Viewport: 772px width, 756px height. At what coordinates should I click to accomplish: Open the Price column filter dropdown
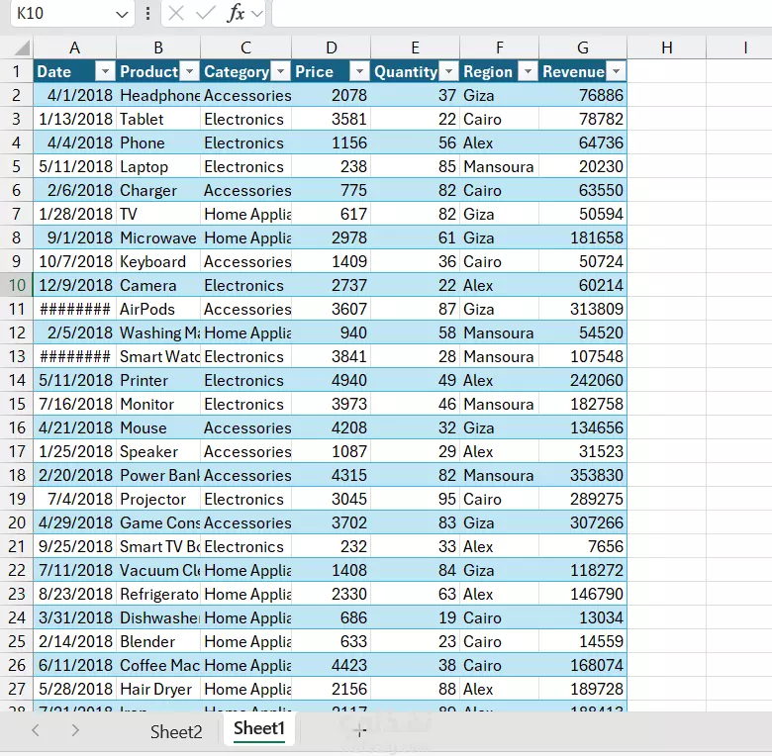(x=359, y=72)
